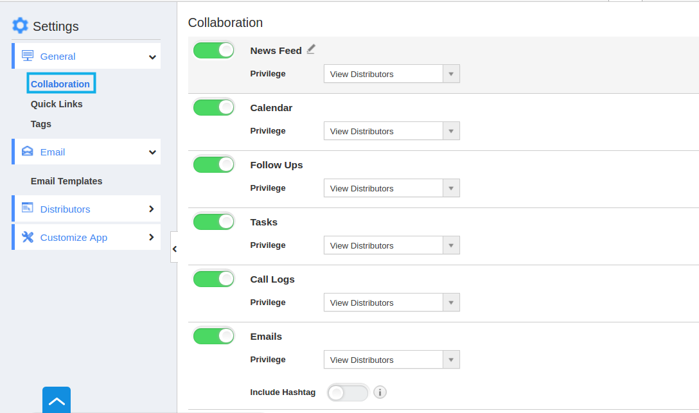Click the General section label
This screenshot has width=699, height=413.
click(x=58, y=57)
